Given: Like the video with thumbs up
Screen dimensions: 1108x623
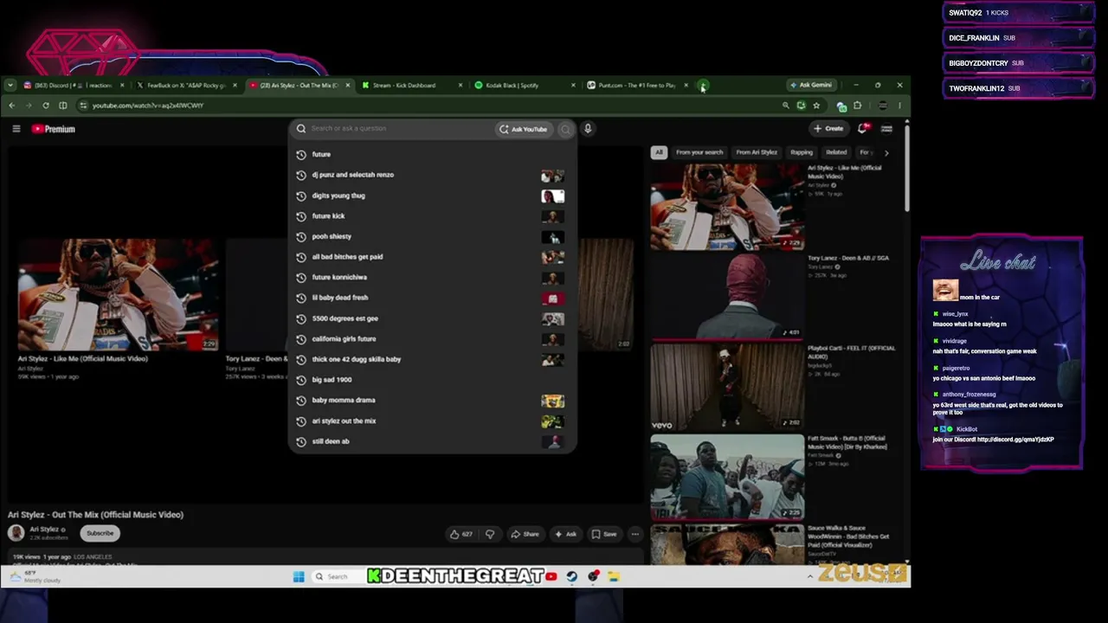Looking at the screenshot, I should [461, 534].
